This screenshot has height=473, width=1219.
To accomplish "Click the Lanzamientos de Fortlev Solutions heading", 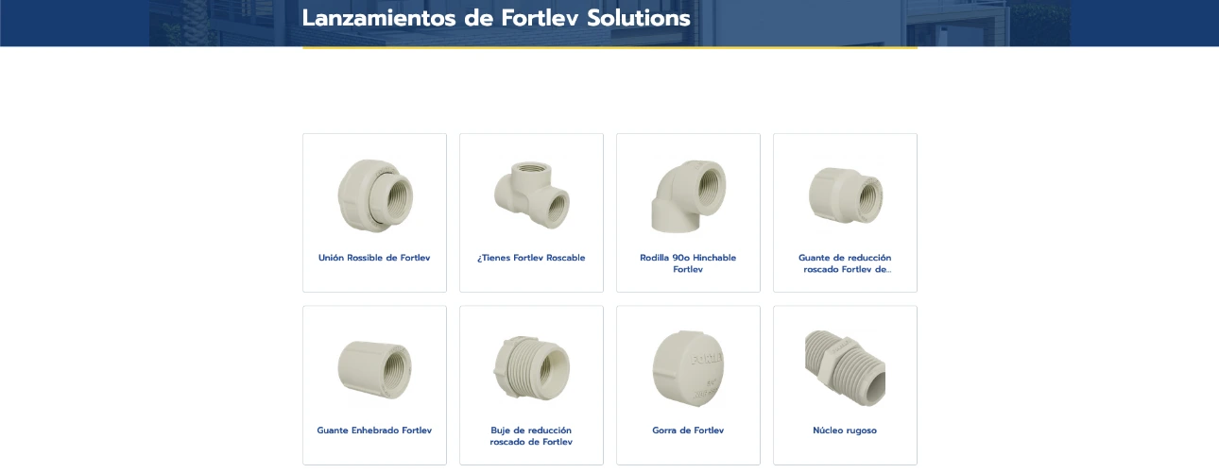I will 496,18.
